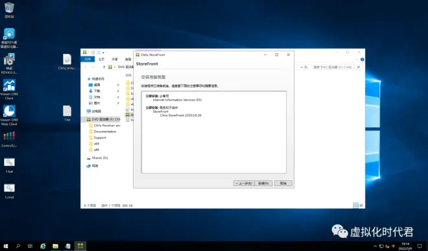Open the Quick Access toolbar customize dropdown
This screenshot has height=251, width=428.
tap(103, 53)
